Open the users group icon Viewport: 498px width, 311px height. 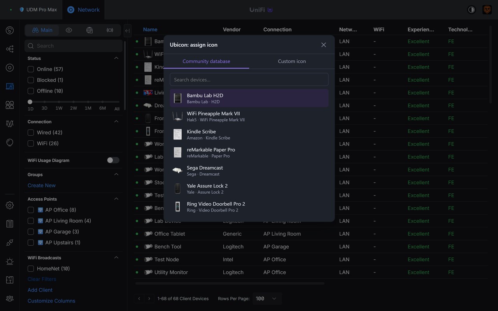[10, 299]
